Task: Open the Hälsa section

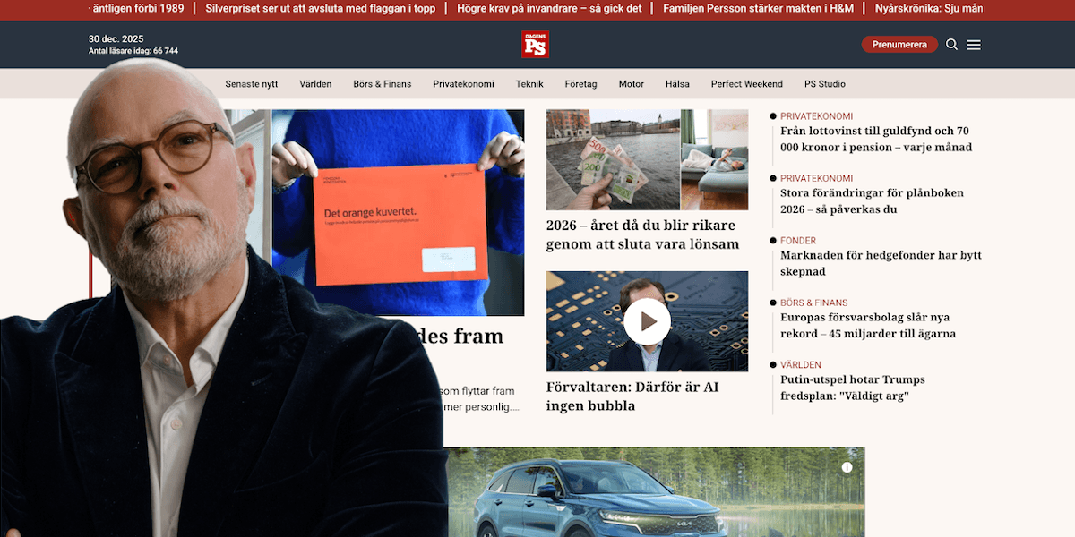Action: pos(677,83)
